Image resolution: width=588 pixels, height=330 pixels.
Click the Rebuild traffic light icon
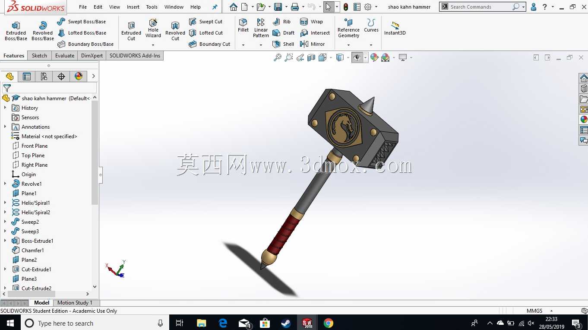tap(346, 7)
